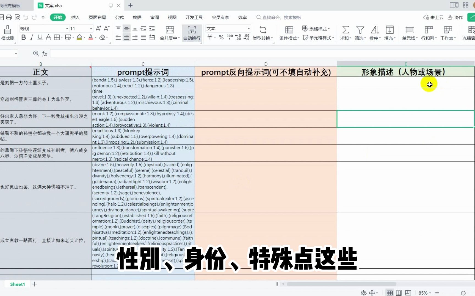This screenshot has height=296, width=475.
Task: Toggle center horizontal alignment
Action: [x=127, y=37]
